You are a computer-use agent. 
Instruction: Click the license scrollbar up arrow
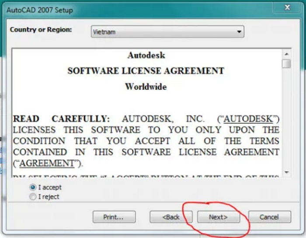286,54
